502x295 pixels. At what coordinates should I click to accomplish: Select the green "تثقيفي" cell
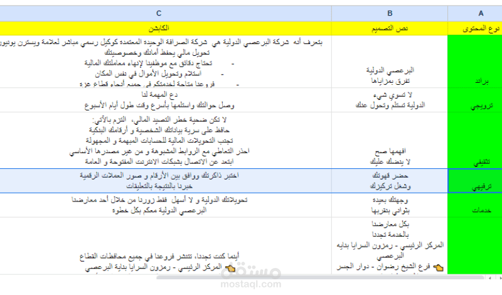[475, 141]
